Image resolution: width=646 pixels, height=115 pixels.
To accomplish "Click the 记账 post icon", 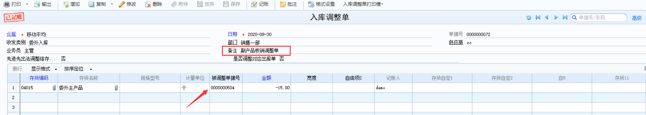I will (254, 4).
